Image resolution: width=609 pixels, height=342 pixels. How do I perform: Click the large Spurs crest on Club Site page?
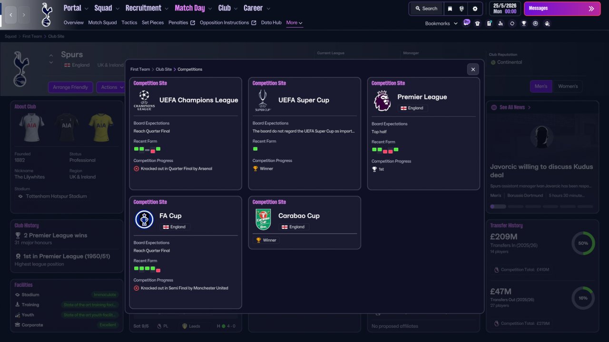pyautogui.click(x=20, y=69)
